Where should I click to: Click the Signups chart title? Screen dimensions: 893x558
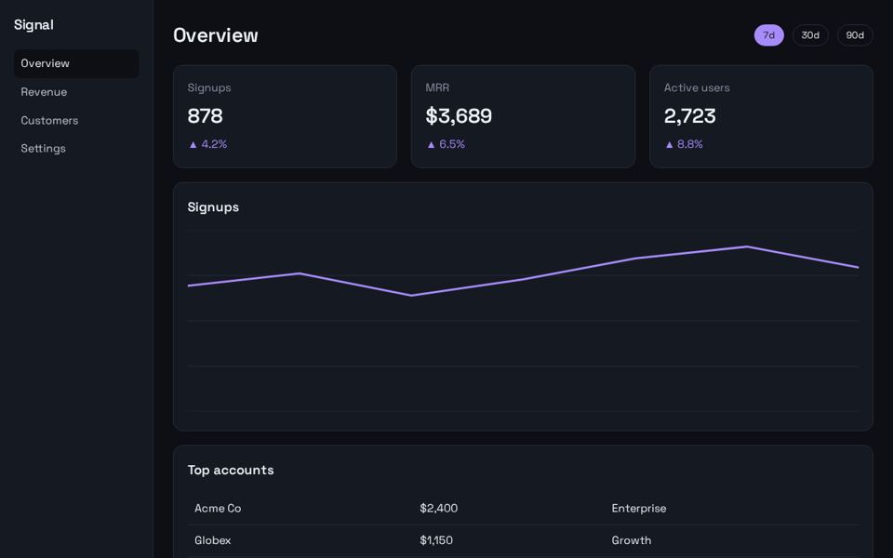[213, 207]
